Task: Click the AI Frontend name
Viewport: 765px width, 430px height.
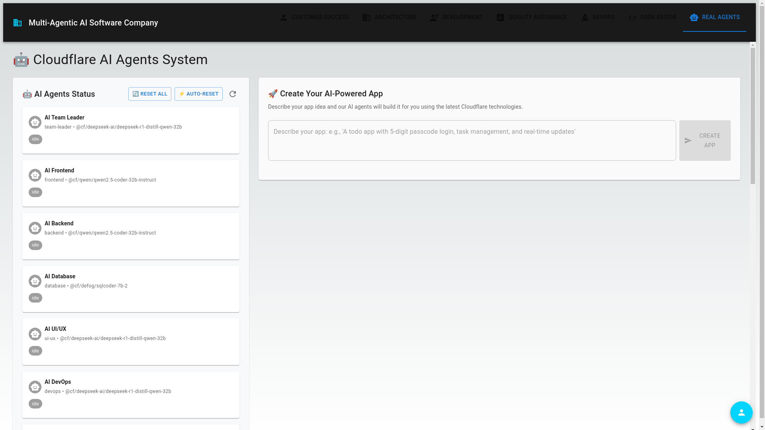Action: pyautogui.click(x=59, y=170)
